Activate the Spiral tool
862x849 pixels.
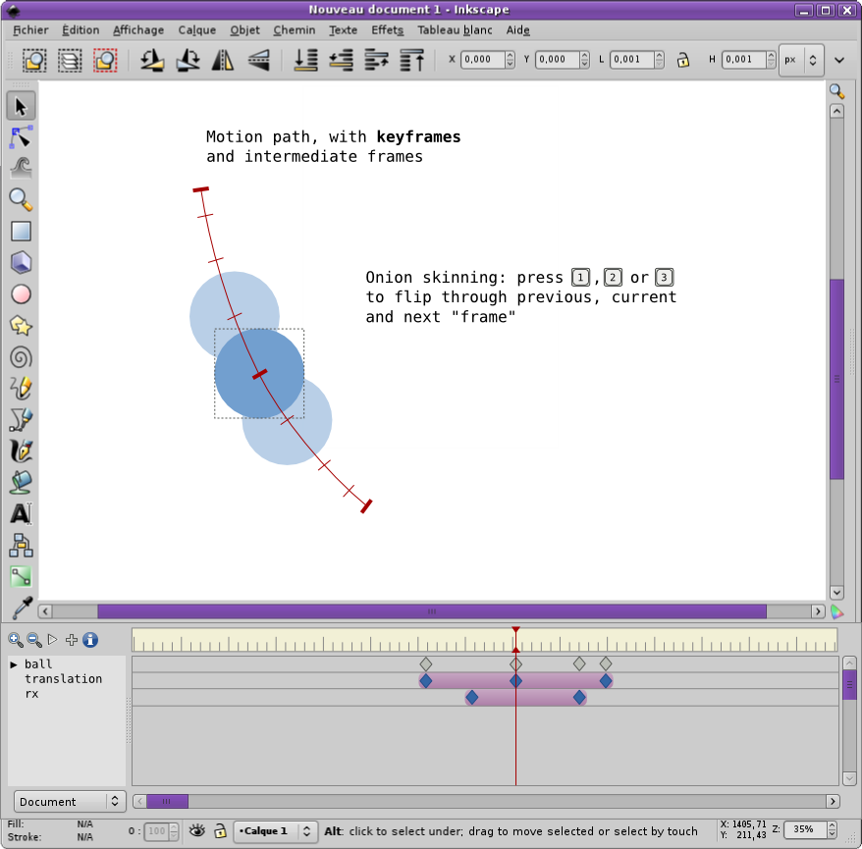click(x=21, y=357)
